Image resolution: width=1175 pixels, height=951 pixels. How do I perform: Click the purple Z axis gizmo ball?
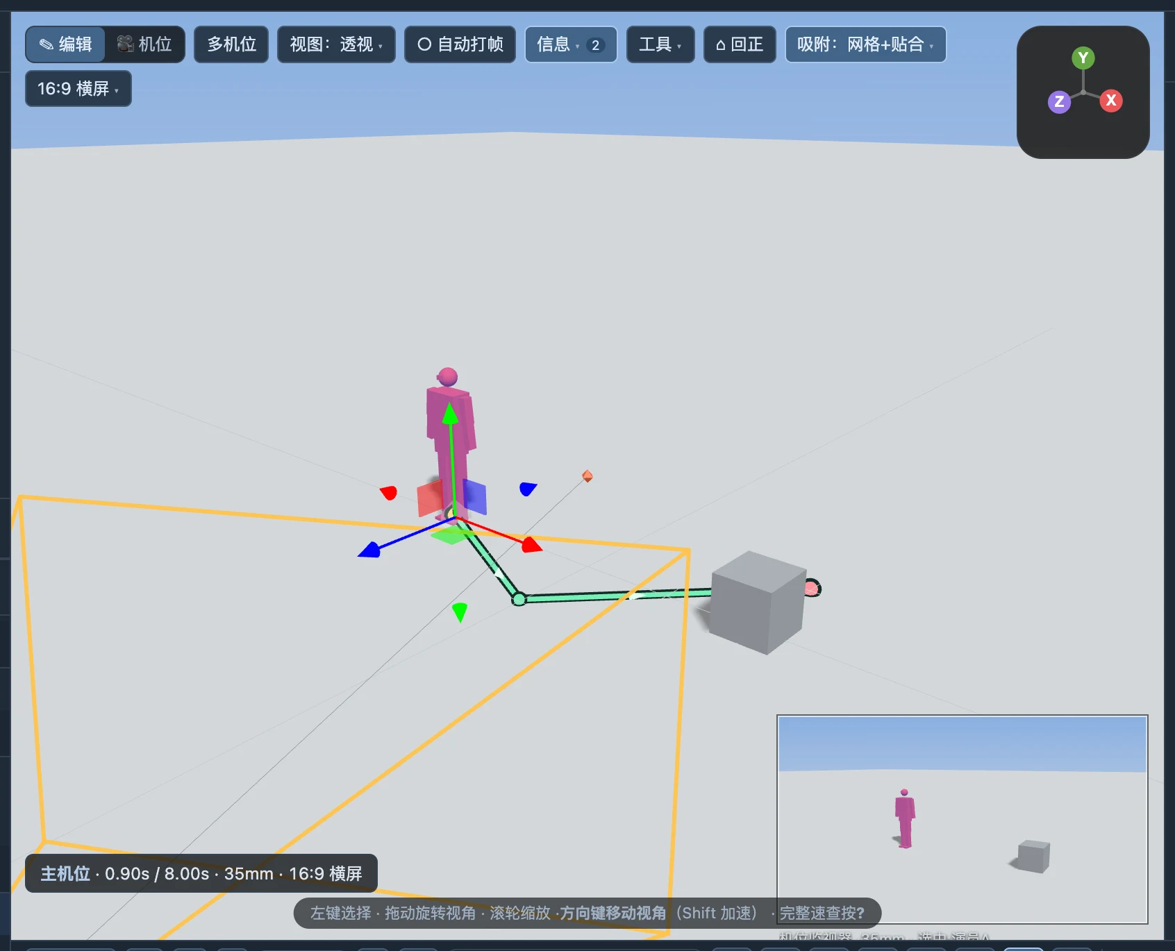tap(1059, 102)
